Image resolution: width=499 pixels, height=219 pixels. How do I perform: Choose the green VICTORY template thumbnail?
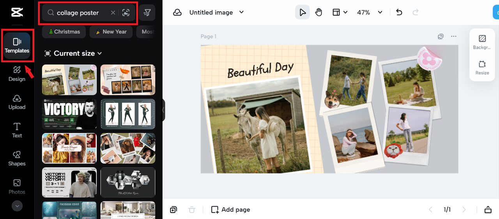(69, 114)
